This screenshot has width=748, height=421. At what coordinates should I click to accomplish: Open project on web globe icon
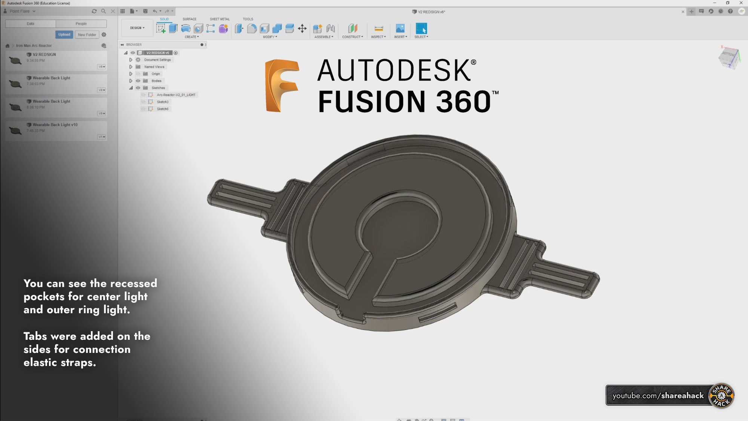tap(104, 46)
